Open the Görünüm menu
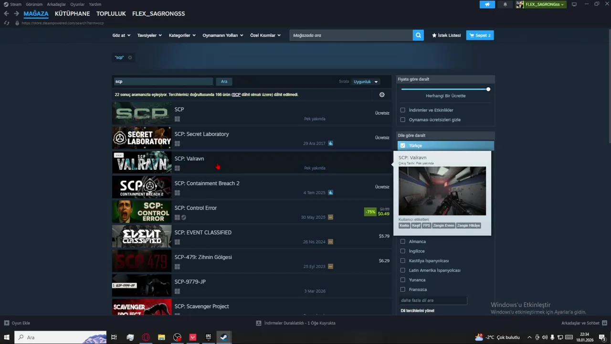Viewport: 611px width, 344px height. point(34,4)
